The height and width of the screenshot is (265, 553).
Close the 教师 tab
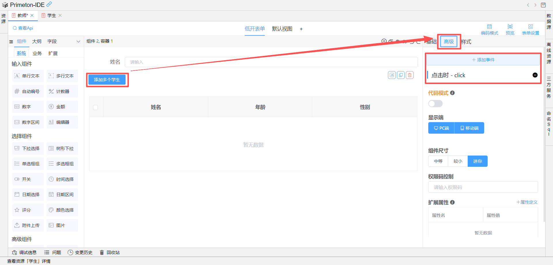(32, 16)
